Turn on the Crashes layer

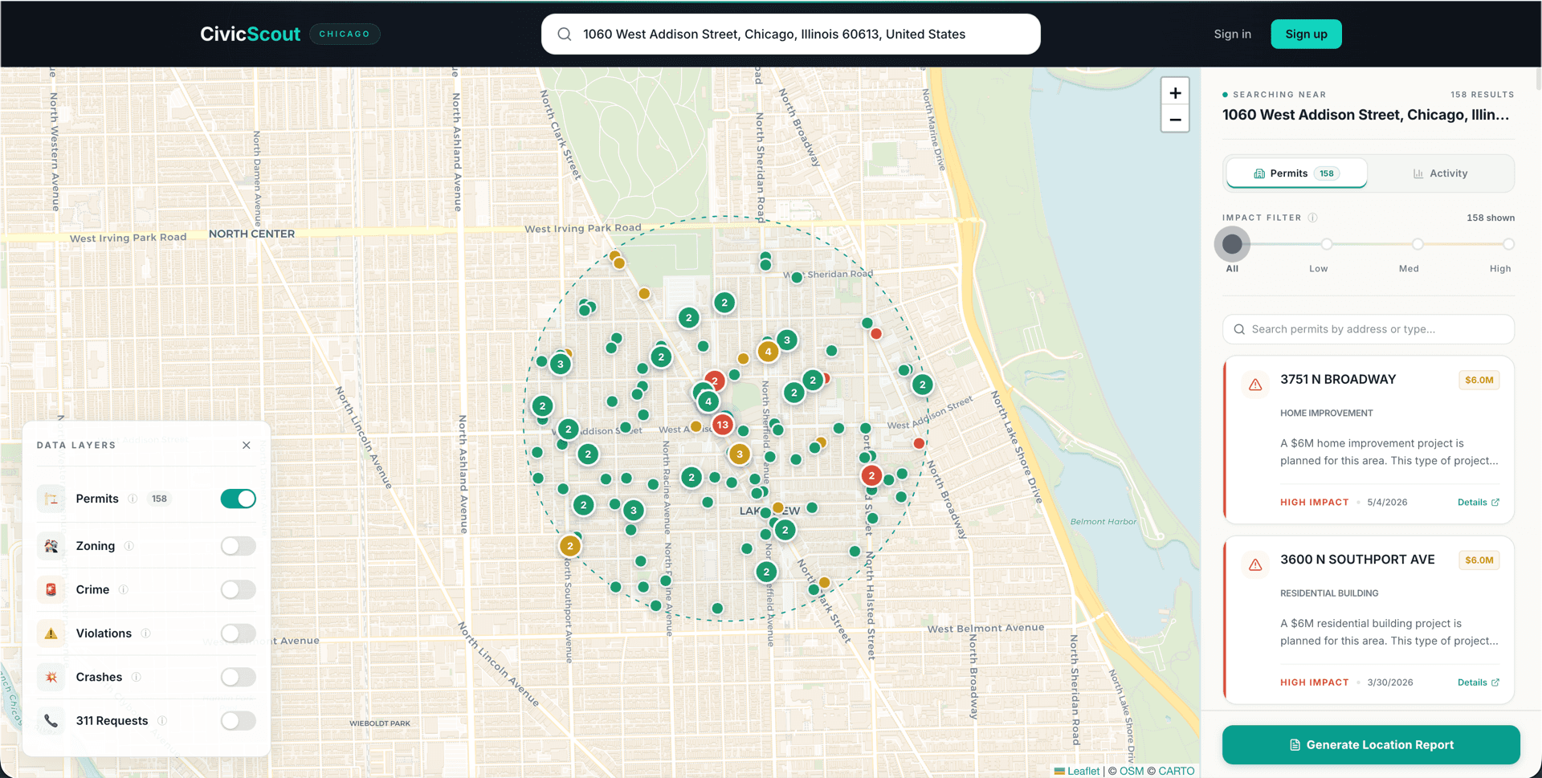[x=238, y=677]
